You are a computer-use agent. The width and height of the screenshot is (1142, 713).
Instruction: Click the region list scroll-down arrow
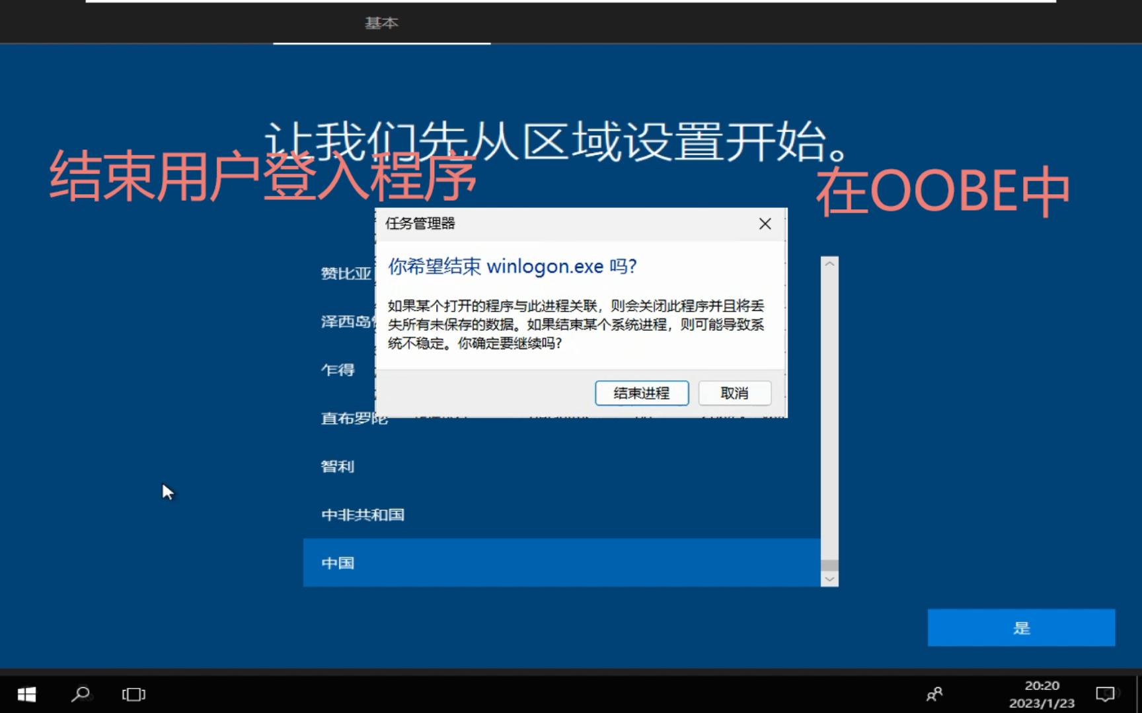[x=829, y=579]
